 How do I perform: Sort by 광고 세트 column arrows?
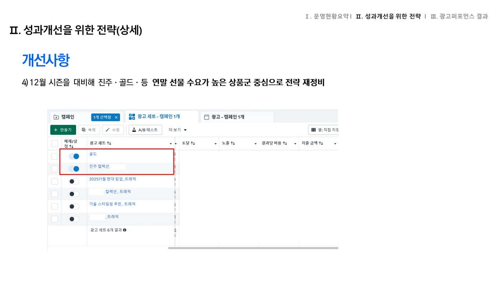(109, 144)
